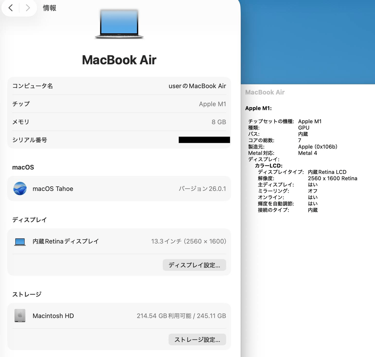Click the バージョン 26.0.1 text
The height and width of the screenshot is (357, 375).
click(x=203, y=189)
